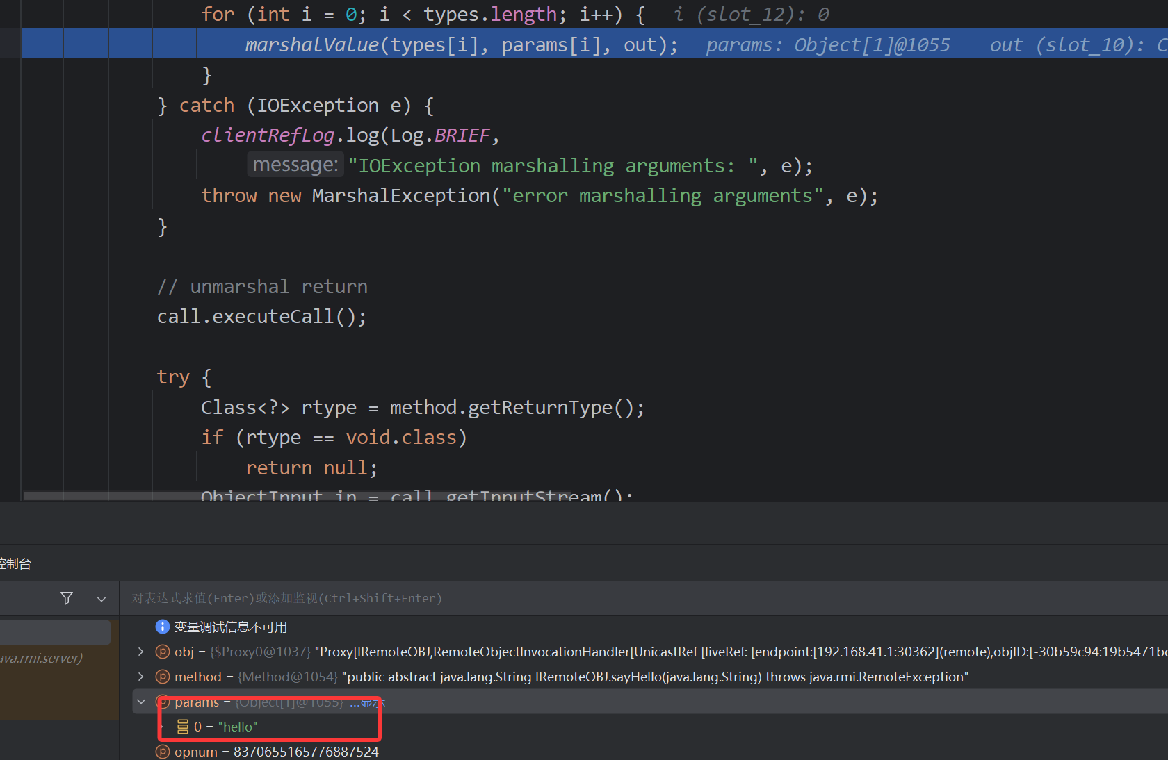Open the dropdown chevron beside the filter icon
This screenshot has height=760, width=1168.
pos(102,599)
